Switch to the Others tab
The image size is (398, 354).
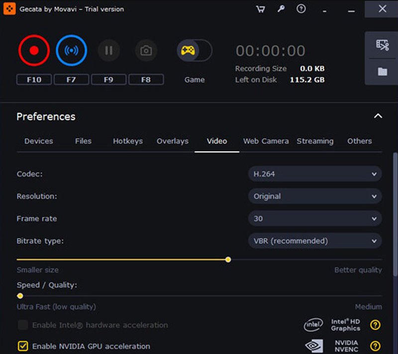tap(359, 141)
